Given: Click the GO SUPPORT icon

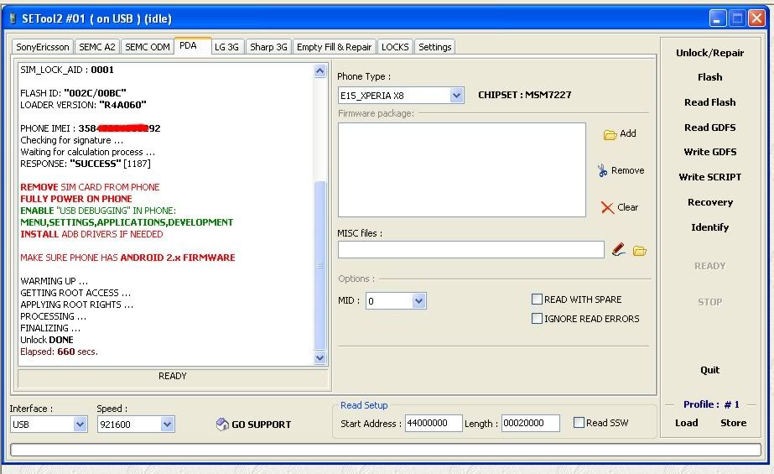Looking at the screenshot, I should click(222, 425).
